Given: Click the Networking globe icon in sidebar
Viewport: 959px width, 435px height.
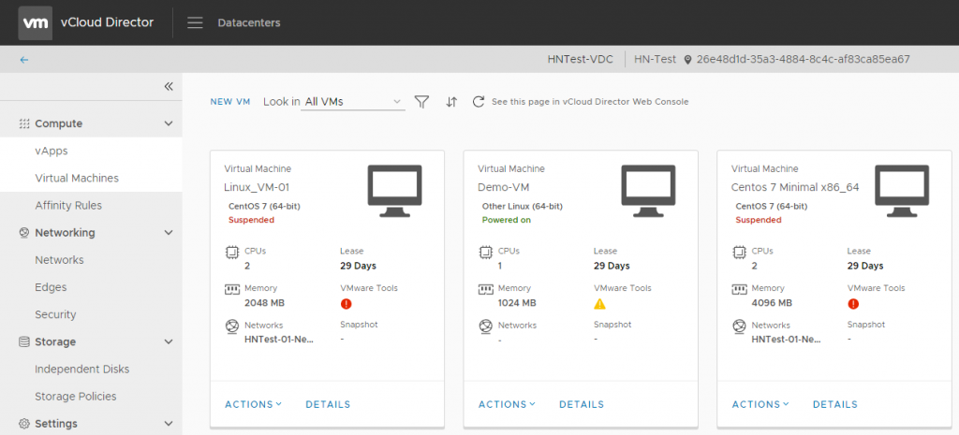Looking at the screenshot, I should 24,233.
